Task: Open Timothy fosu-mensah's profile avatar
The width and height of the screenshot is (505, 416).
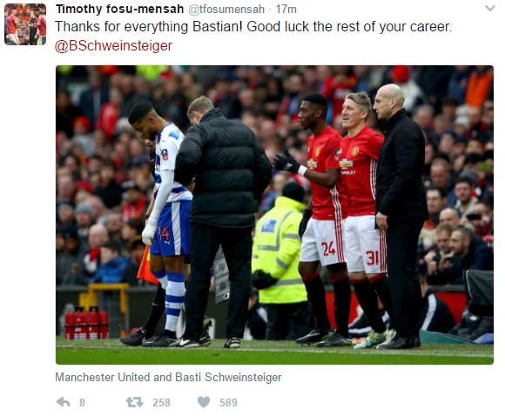Action: point(25,24)
